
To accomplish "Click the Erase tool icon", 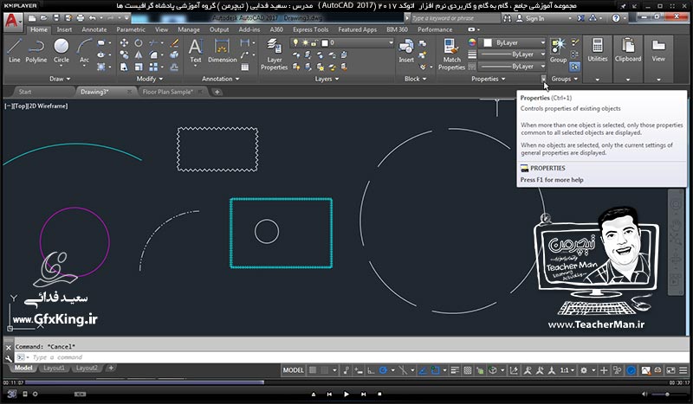I will [174, 43].
